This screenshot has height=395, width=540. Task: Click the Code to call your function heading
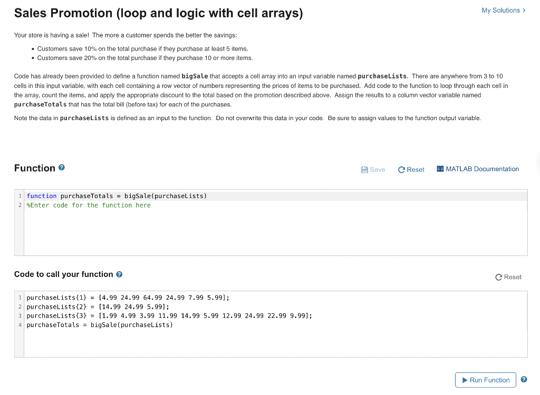pos(64,274)
